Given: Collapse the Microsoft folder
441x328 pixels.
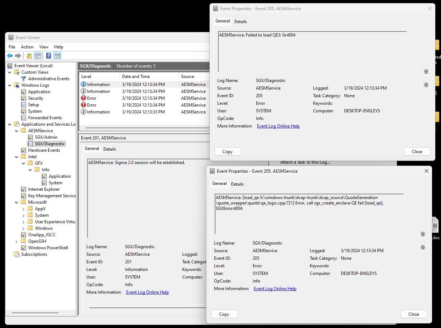Looking at the screenshot, I should coord(17,202).
